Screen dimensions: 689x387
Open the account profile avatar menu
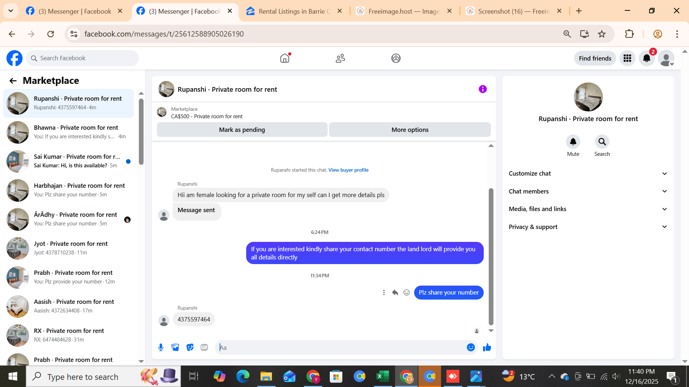coord(666,58)
